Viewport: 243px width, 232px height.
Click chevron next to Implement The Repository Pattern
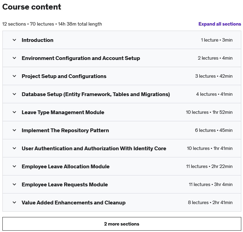pyautogui.click(x=14, y=130)
